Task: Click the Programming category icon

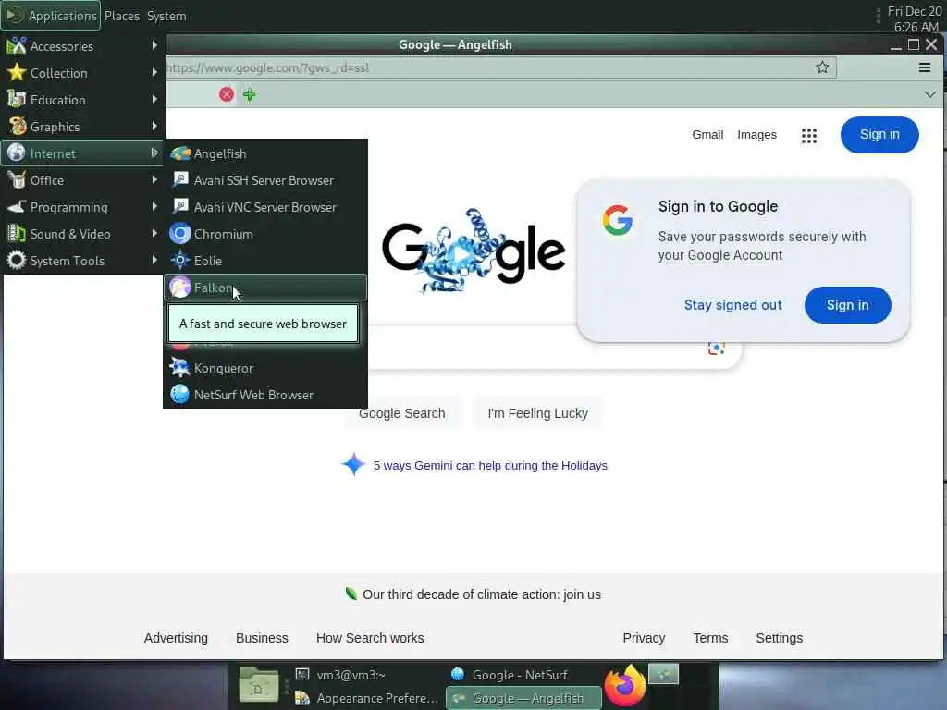Action: (x=17, y=206)
